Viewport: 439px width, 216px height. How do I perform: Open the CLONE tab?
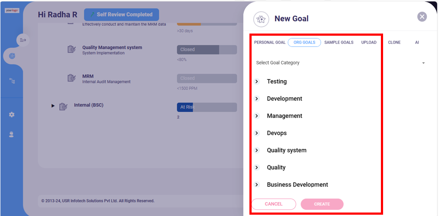click(x=394, y=42)
